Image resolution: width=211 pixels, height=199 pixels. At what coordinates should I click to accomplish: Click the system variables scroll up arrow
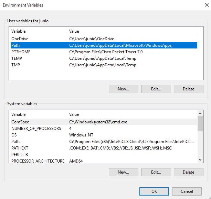200,113
